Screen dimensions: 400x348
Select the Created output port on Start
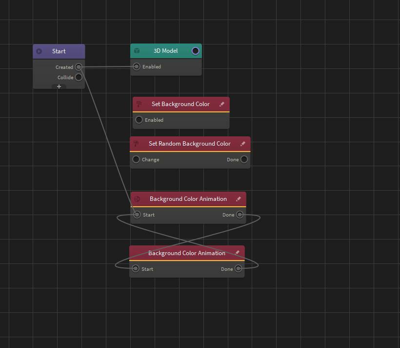point(79,67)
